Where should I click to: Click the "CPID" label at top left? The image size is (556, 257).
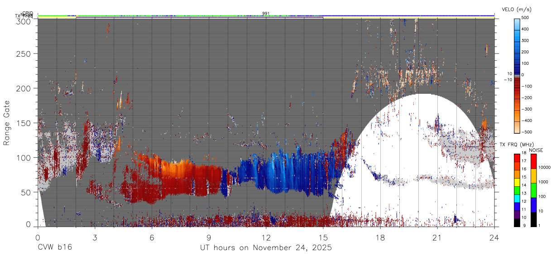(x=28, y=13)
